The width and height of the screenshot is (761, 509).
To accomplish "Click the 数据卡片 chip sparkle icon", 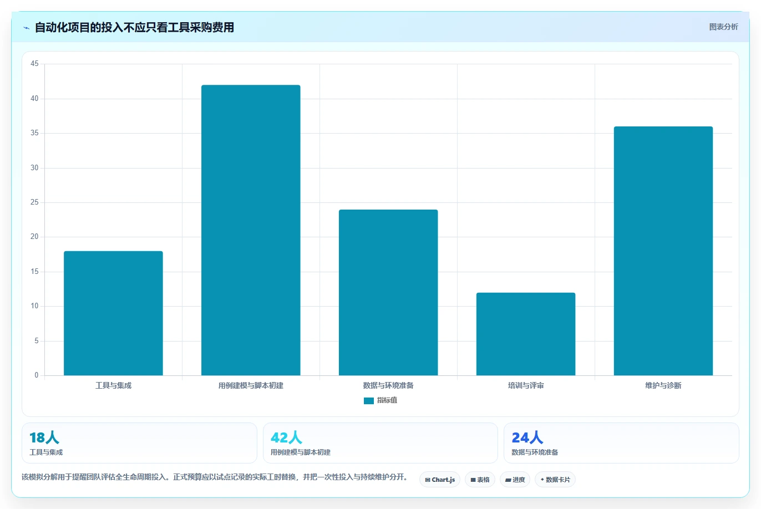I will pos(542,480).
